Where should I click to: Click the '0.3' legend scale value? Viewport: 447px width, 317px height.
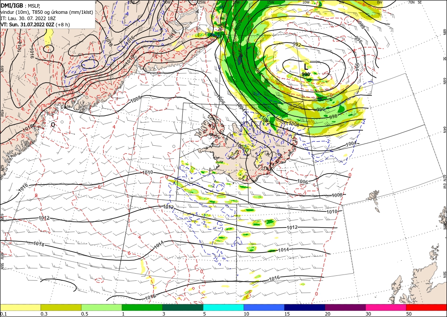(x=44, y=314)
